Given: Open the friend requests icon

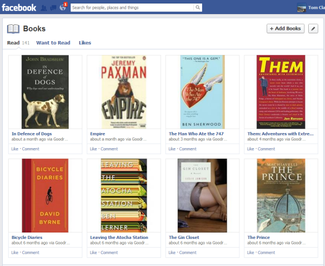Looking at the screenshot, I should [43, 8].
